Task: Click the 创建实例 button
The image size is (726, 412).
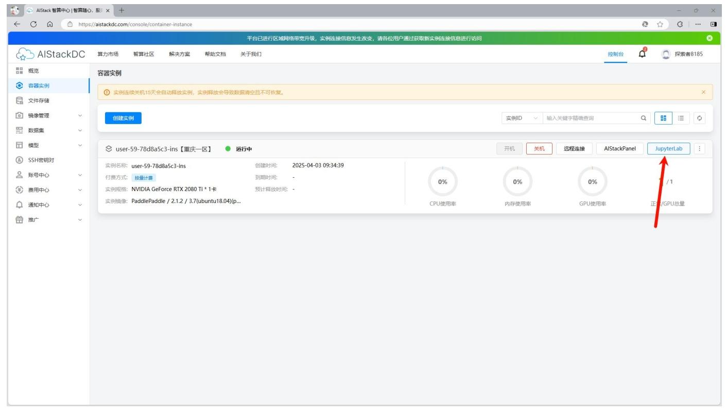Action: point(123,118)
